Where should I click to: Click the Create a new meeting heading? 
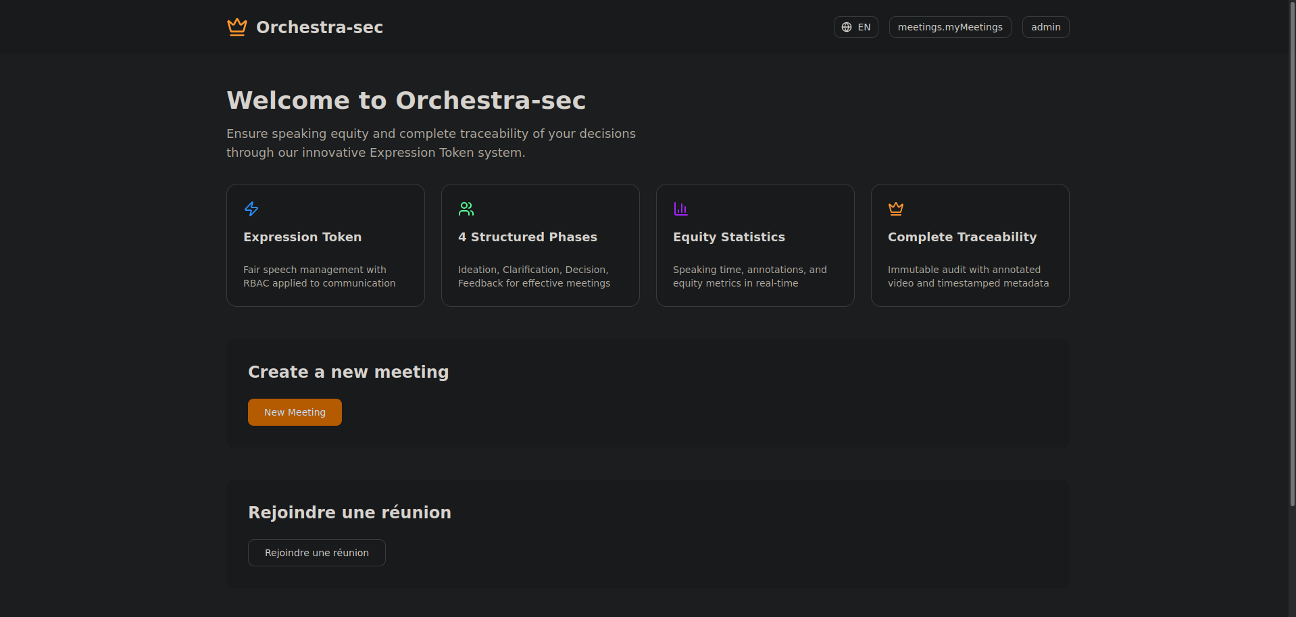348,372
